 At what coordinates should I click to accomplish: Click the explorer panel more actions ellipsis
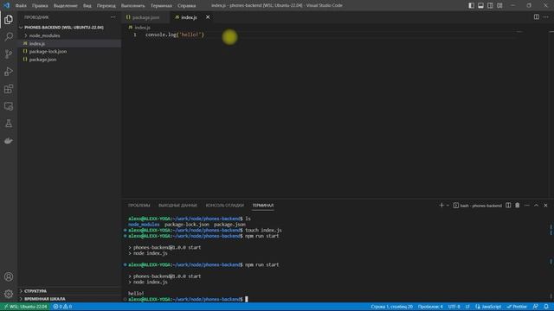113,17
